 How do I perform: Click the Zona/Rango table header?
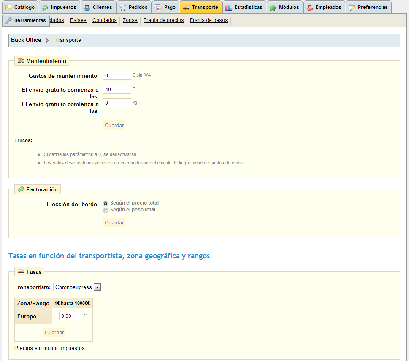click(33, 303)
